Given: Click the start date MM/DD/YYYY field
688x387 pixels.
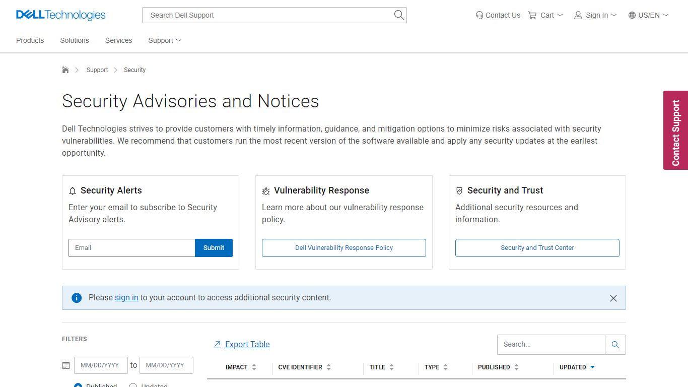Looking at the screenshot, I should point(101,365).
